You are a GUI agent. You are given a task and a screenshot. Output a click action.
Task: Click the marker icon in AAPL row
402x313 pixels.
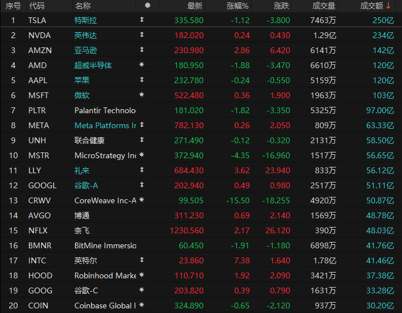[142, 80]
